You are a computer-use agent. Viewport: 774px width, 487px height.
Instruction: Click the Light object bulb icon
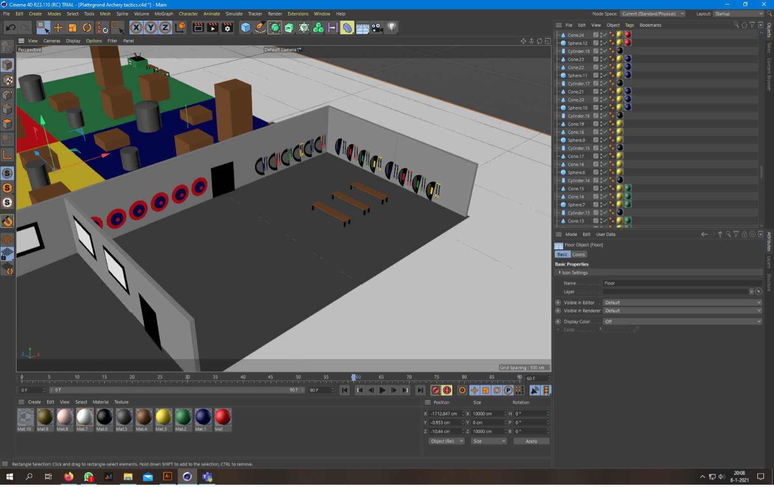[392, 28]
